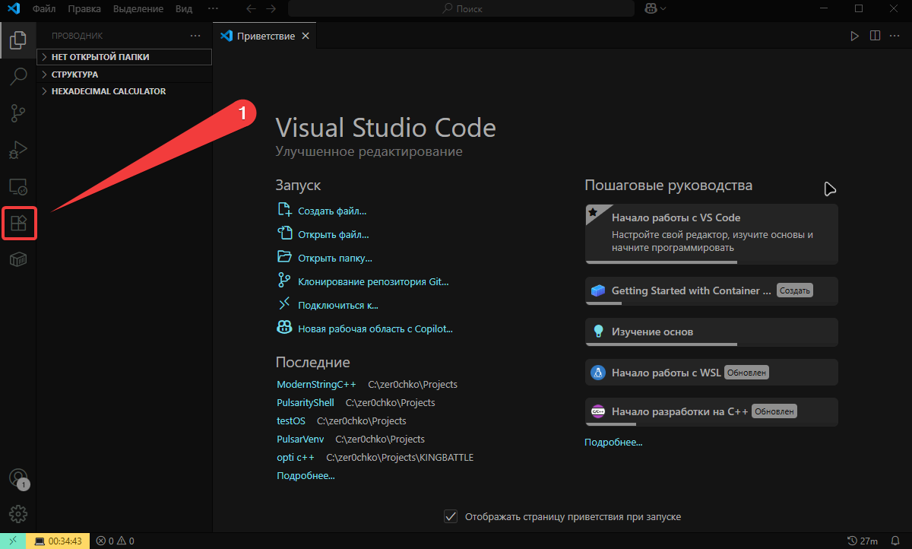Open Run and Debug view
Image resolution: width=912 pixels, height=549 pixels.
(x=18, y=150)
